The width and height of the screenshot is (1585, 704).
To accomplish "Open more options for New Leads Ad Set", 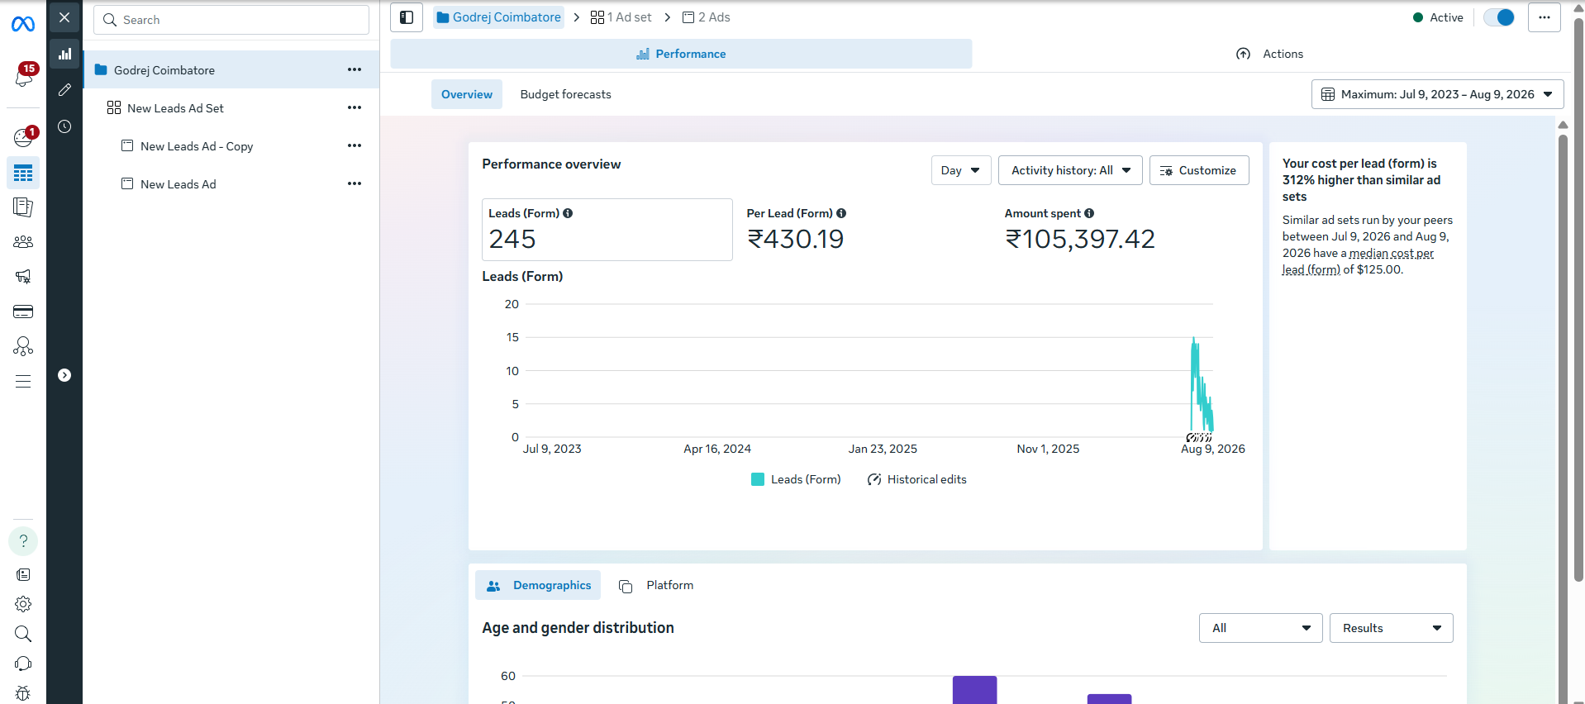I will 355,107.
